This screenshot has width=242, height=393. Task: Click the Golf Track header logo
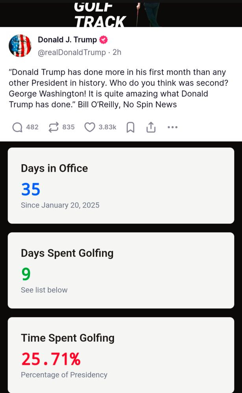[100, 14]
